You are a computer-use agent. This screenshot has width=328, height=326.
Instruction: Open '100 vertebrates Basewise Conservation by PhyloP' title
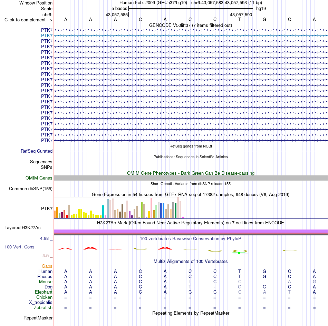pos(191,239)
